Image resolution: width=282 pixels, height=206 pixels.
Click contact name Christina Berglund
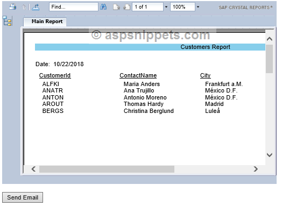[149, 111]
